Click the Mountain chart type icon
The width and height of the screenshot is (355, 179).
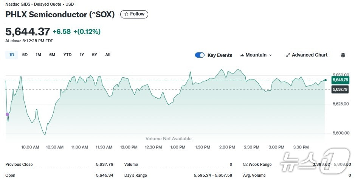coord(242,55)
